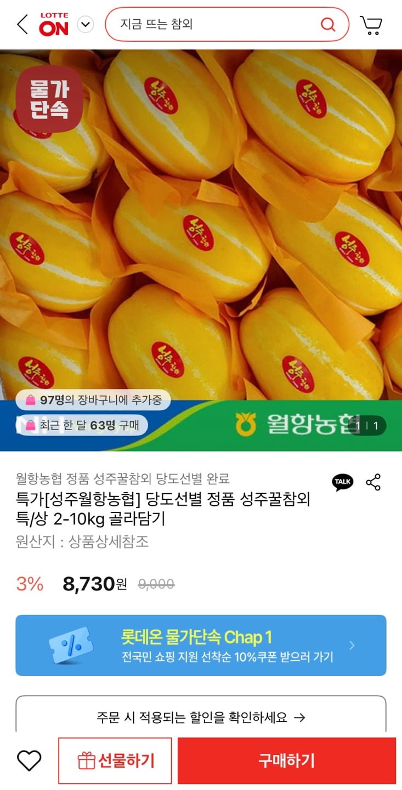Toggle the heart wishlist icon
The width and height of the screenshot is (402, 790).
point(29,761)
